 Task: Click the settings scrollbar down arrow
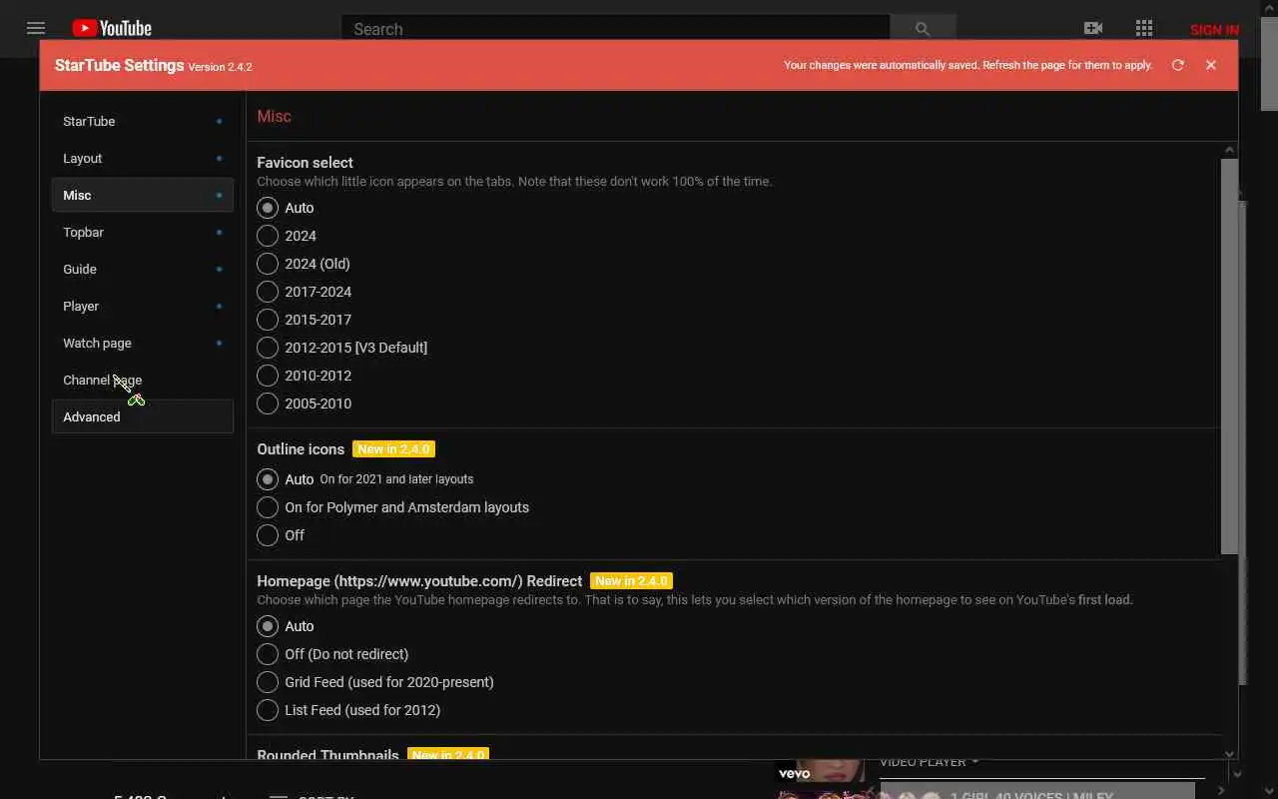[1229, 754]
